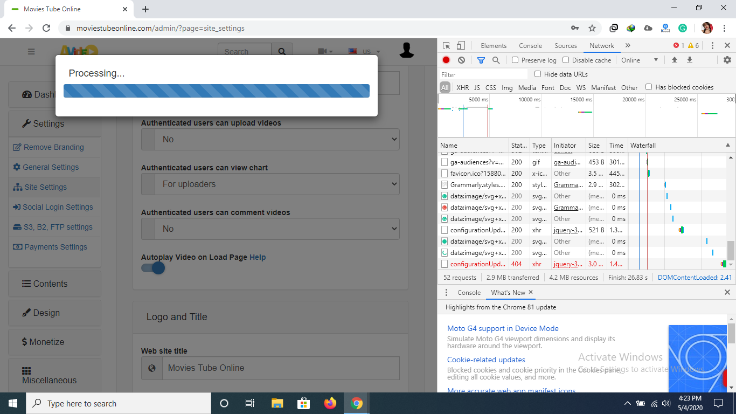Enable the Preserve log checkbox
Image resolution: width=736 pixels, height=414 pixels.
point(515,60)
